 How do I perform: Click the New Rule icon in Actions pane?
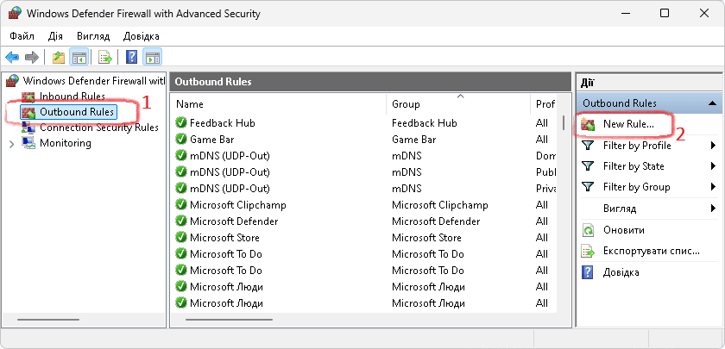[x=588, y=125]
